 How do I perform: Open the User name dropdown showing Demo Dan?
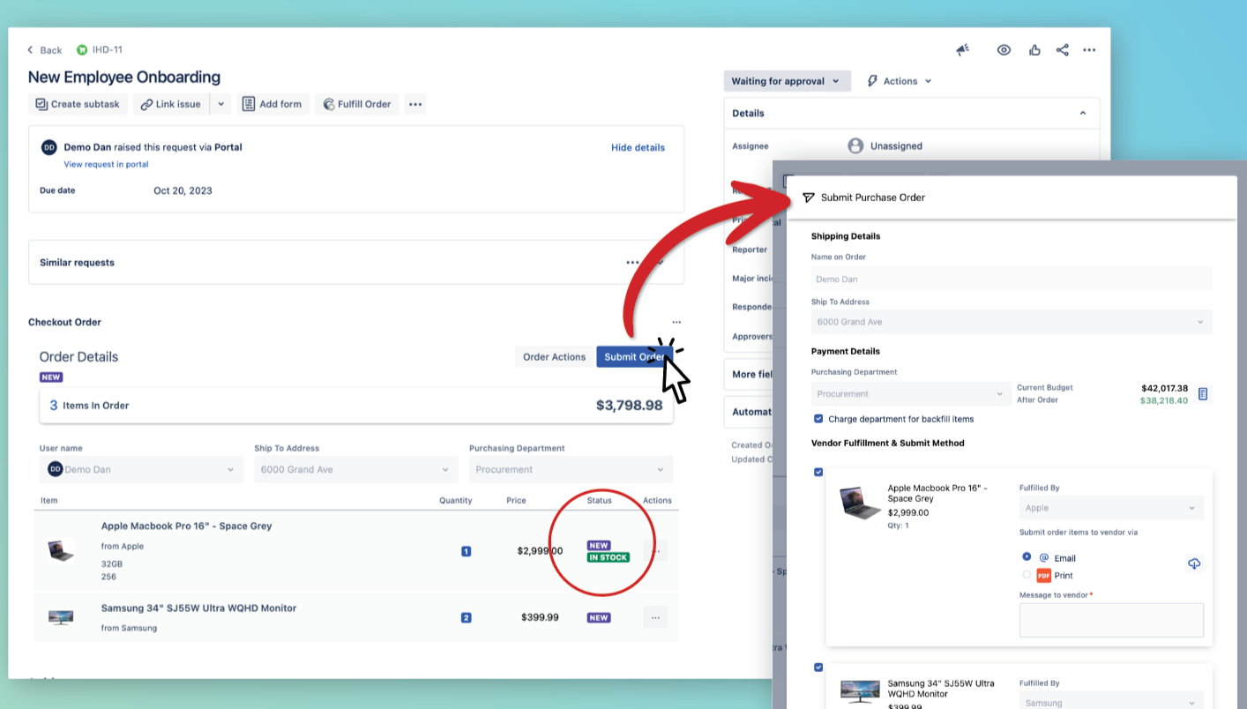click(141, 469)
